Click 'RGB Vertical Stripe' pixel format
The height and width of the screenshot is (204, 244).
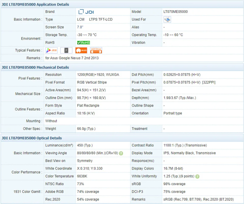[x=92, y=82]
